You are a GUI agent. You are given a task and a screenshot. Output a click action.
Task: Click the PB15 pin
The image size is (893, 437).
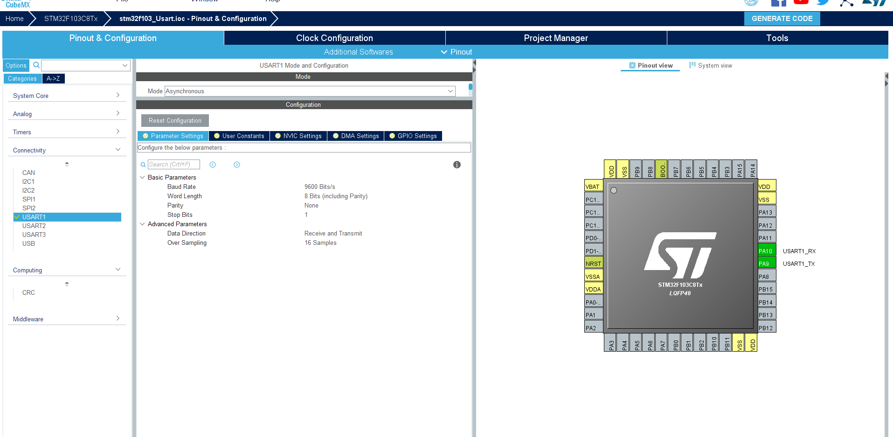click(767, 289)
